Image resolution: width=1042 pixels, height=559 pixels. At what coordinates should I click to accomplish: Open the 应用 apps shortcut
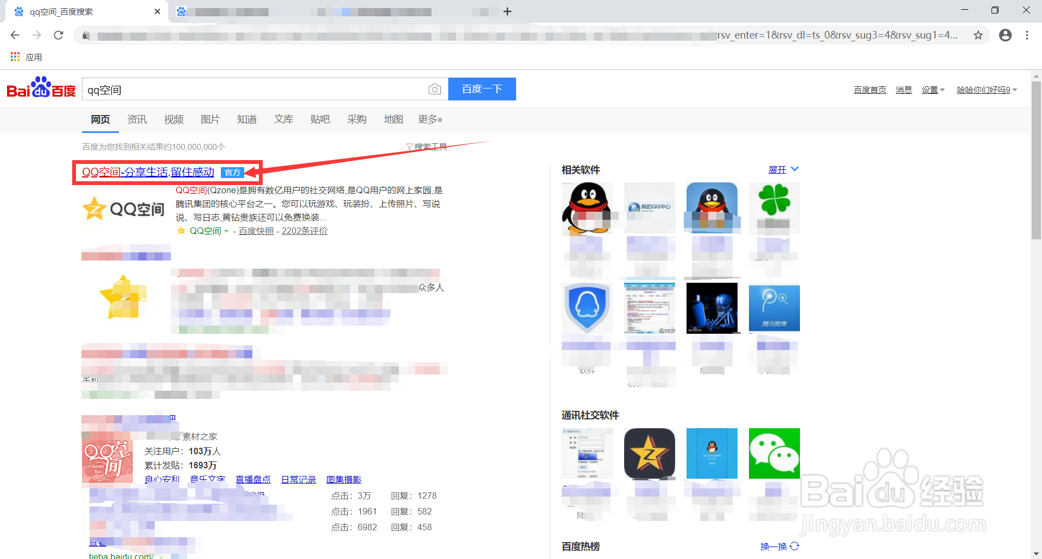point(26,57)
